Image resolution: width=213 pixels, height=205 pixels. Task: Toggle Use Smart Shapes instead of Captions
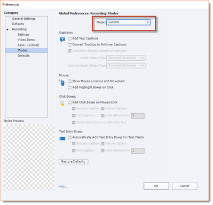click(x=69, y=51)
